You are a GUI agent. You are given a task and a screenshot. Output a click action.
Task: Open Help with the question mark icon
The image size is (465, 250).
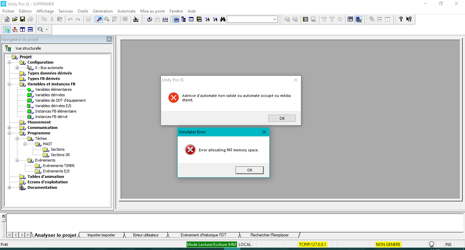401,19
